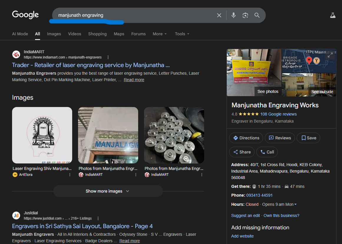Get Directions to Manjunatha Engraving Works

[246, 138]
